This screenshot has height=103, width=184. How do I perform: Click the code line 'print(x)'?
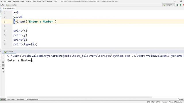coord(20,31)
